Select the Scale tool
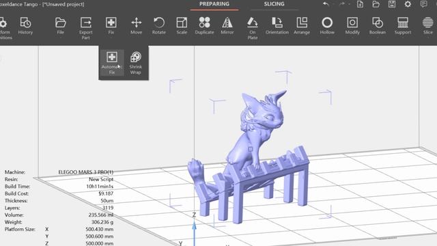The width and height of the screenshot is (437, 246). (182, 26)
